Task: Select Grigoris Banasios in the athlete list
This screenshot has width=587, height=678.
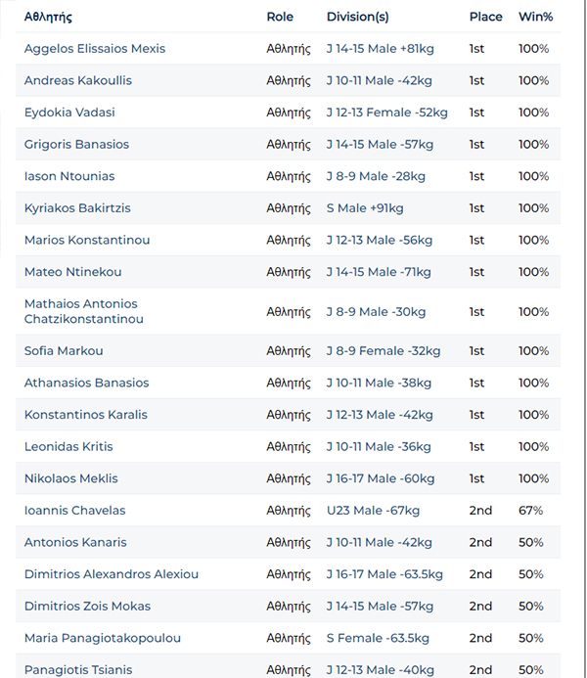Action: tap(76, 145)
